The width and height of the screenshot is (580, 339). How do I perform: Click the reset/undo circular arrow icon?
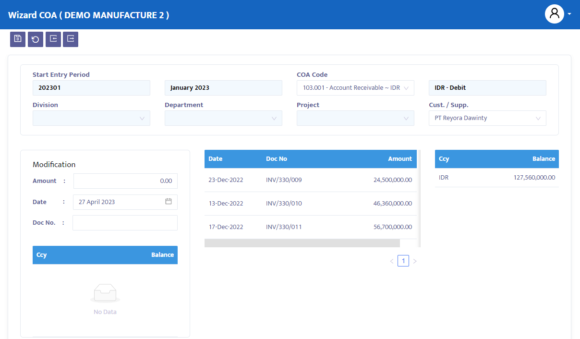click(36, 39)
